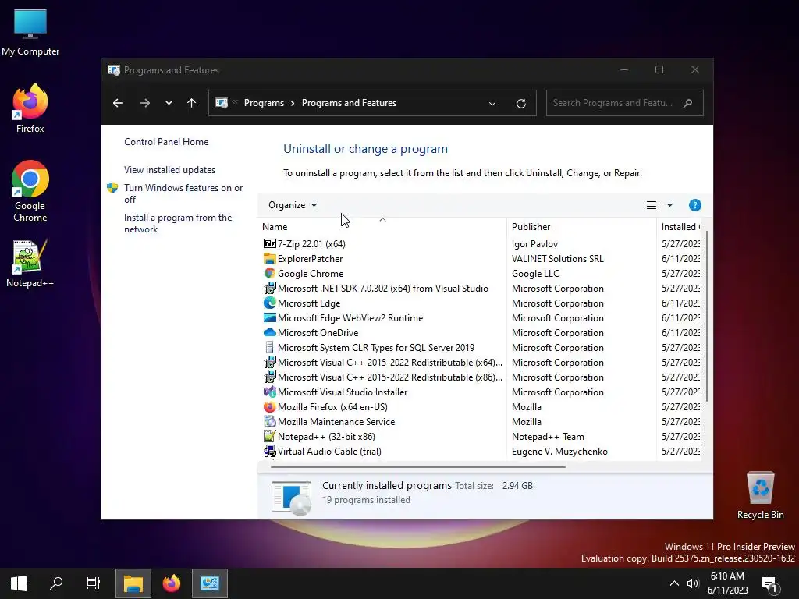
Task: Open the Control Panel Home link
Action: (166, 142)
